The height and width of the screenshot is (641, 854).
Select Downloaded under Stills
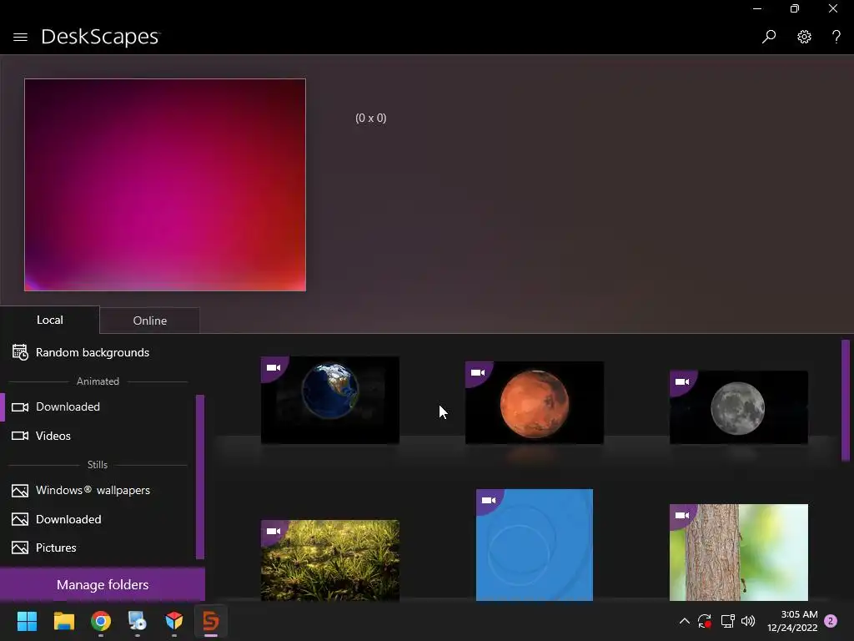(68, 519)
